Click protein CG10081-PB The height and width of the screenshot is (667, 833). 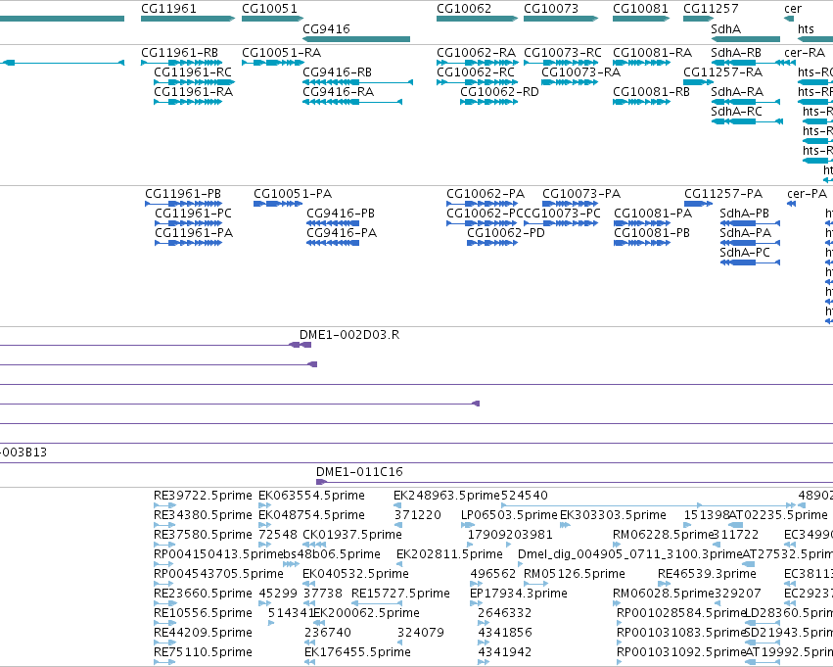tap(642, 243)
